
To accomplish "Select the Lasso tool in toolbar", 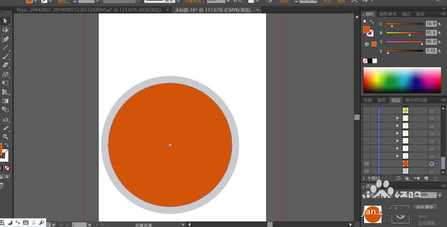I will (x=5, y=29).
